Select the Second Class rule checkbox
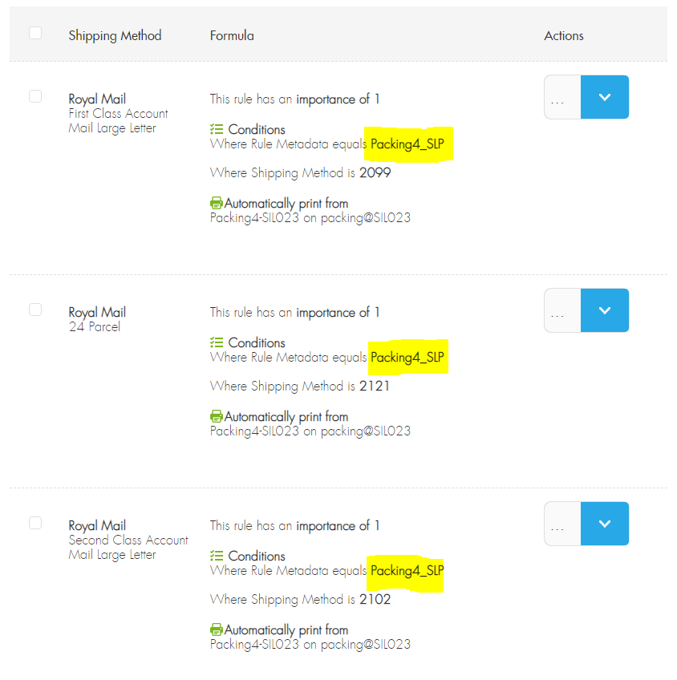This screenshot has height=680, width=677. tap(34, 522)
